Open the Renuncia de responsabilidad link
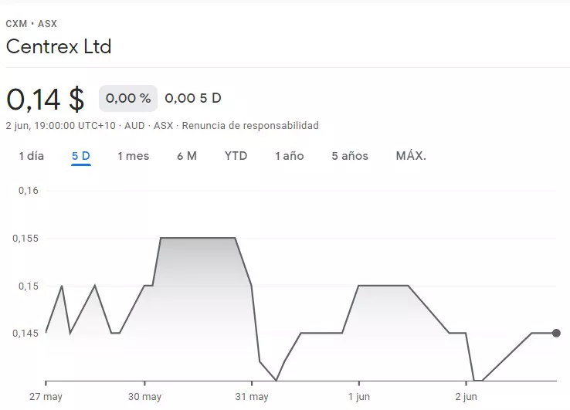The image size is (570, 410). [x=249, y=125]
